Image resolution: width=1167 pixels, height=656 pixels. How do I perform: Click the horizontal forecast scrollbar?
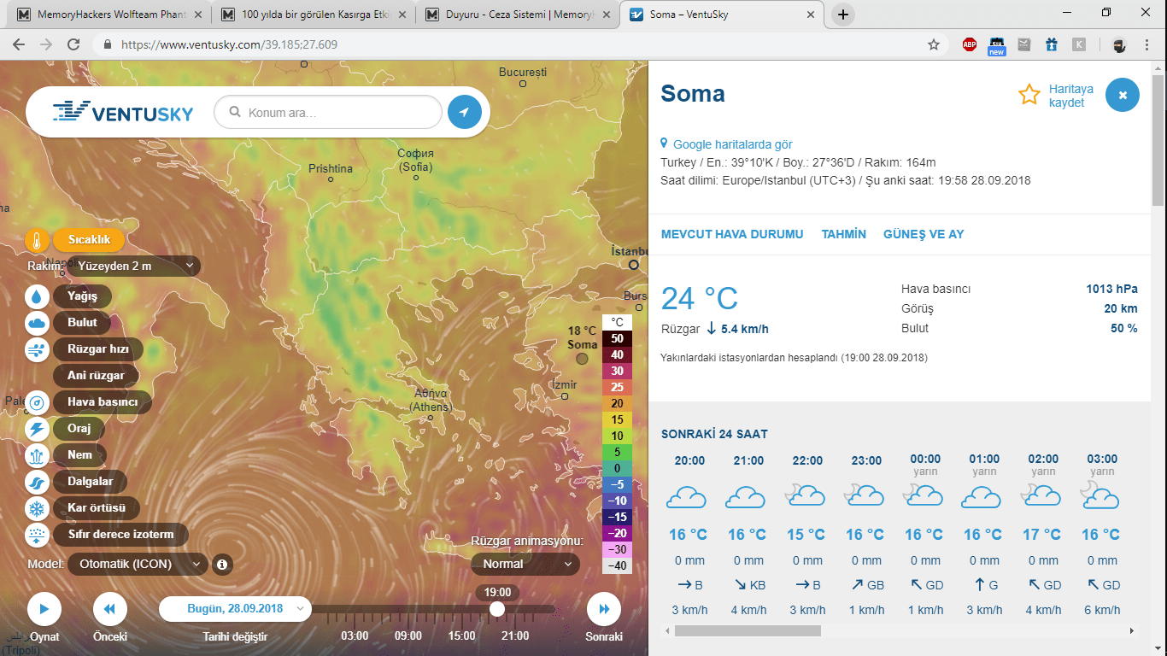[x=748, y=630]
